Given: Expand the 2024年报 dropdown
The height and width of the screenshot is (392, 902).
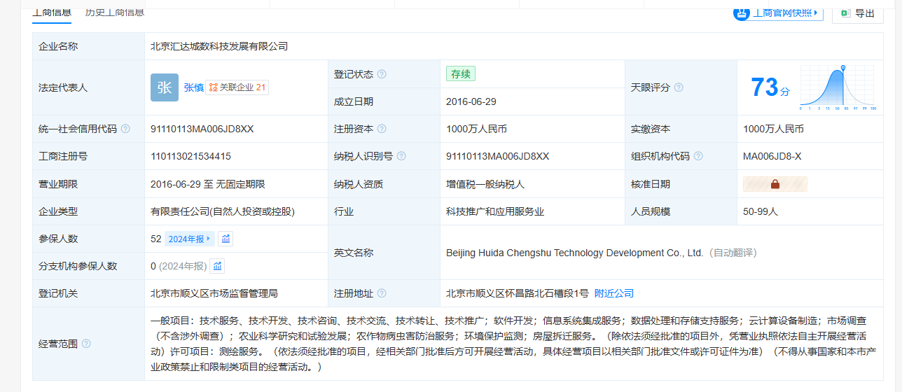Looking at the screenshot, I should [x=189, y=239].
